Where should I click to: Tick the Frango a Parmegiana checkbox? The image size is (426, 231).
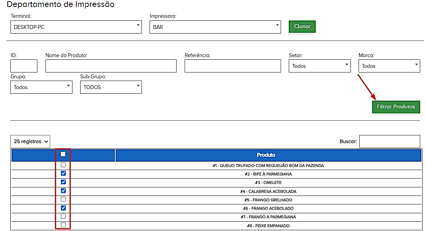(63, 216)
